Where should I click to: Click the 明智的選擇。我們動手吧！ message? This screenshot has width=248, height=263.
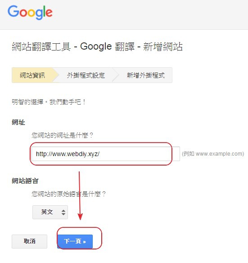click(49, 102)
